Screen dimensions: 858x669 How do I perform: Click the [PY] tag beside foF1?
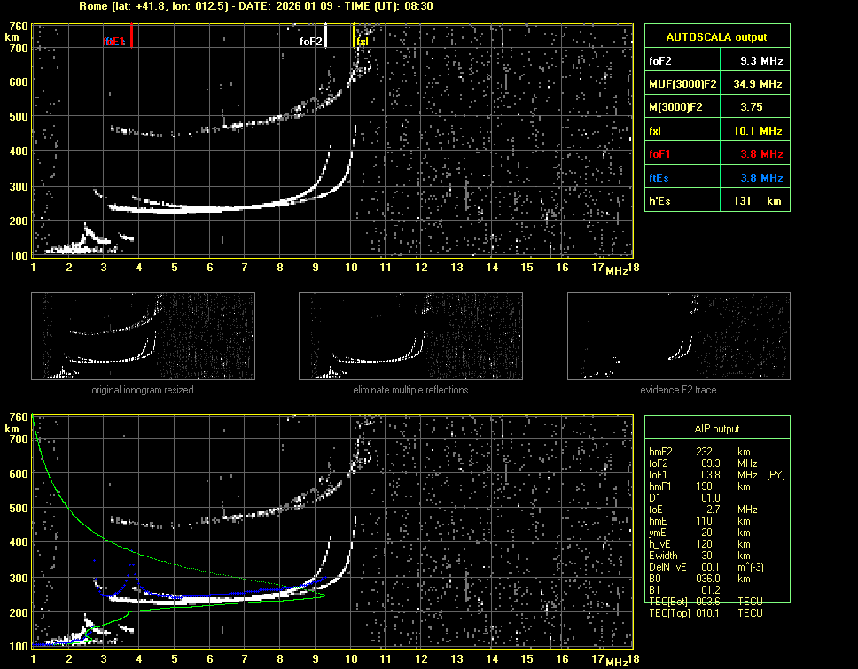pyautogui.click(x=776, y=475)
